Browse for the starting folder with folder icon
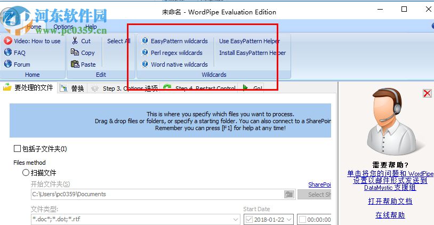This screenshot has height=225, width=434. [x=289, y=194]
